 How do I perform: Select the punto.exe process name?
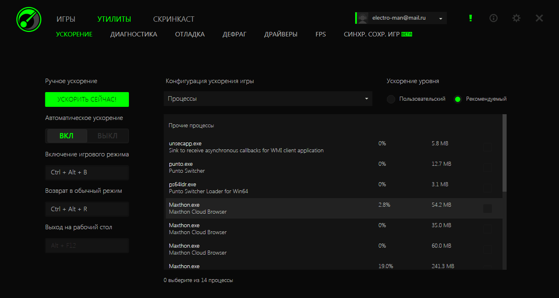(182, 164)
